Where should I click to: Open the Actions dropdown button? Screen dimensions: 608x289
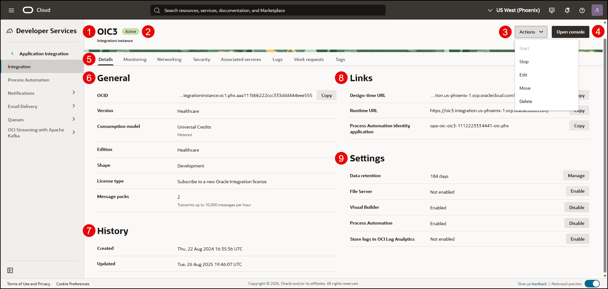(531, 32)
